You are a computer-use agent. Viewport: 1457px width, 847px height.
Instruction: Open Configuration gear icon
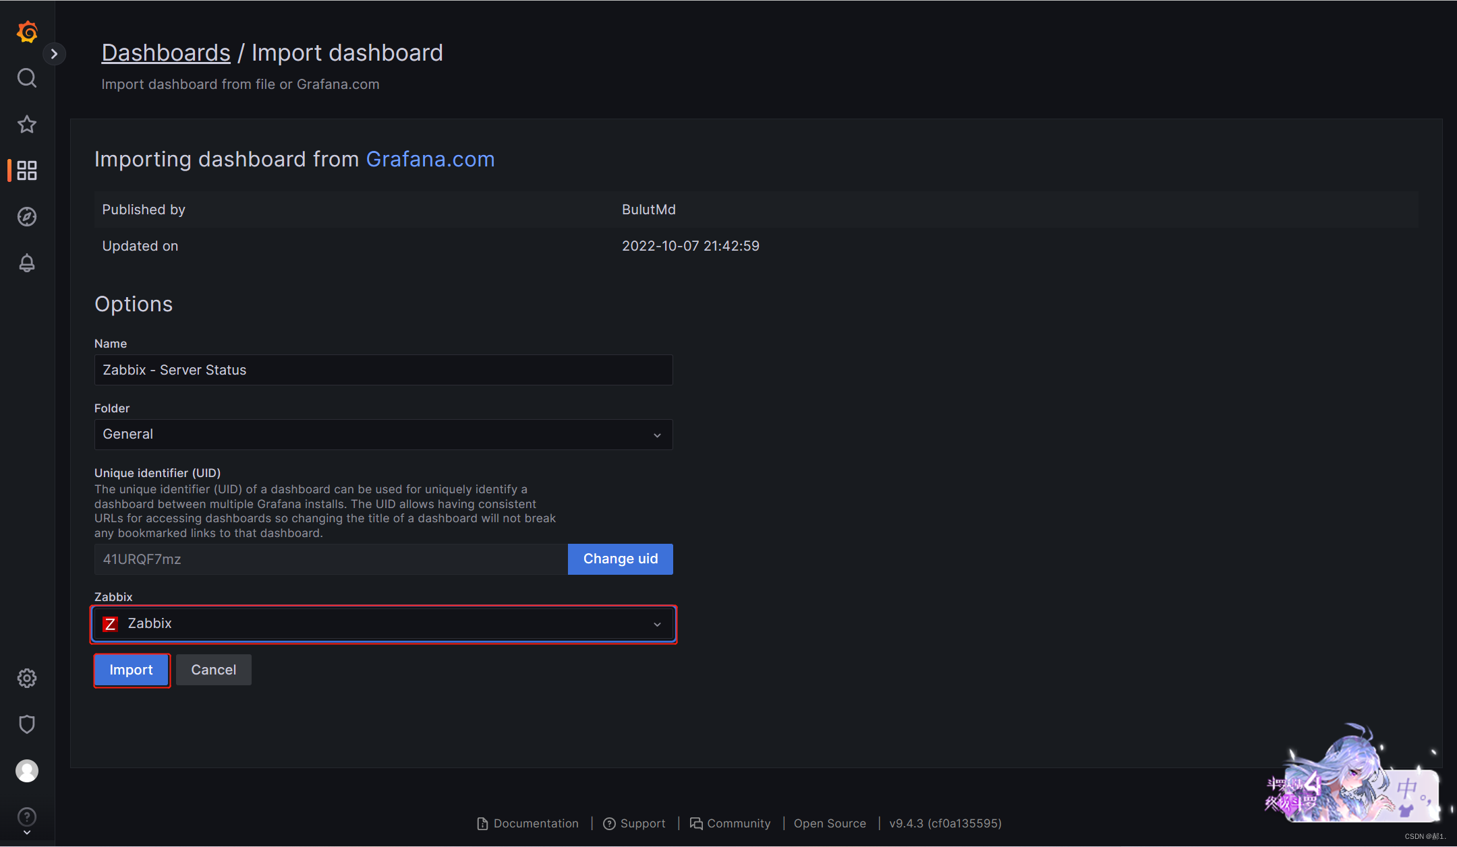click(x=27, y=678)
